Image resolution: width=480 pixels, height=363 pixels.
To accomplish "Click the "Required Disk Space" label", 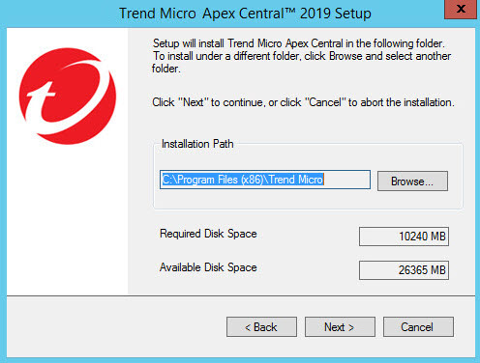I will pyautogui.click(x=208, y=234).
